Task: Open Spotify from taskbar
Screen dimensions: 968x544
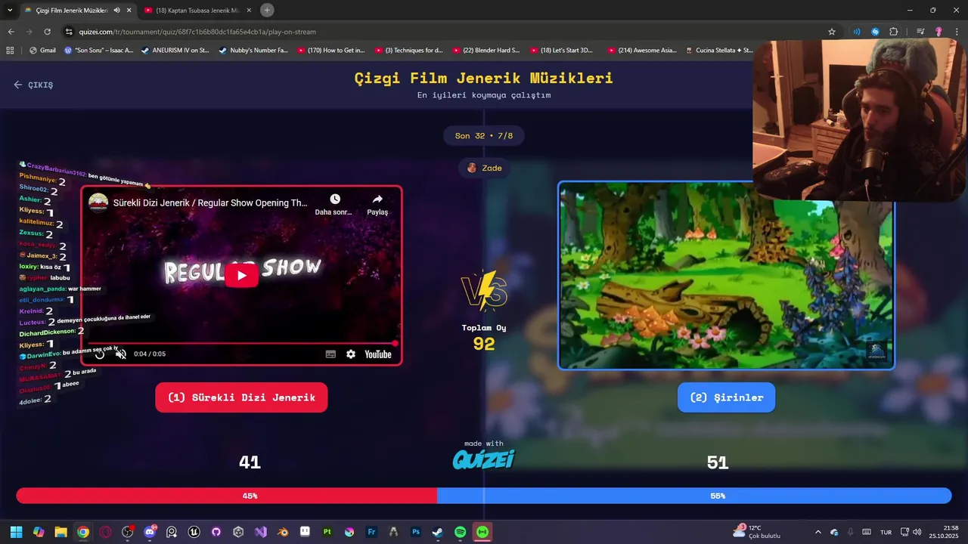Action: [x=461, y=532]
